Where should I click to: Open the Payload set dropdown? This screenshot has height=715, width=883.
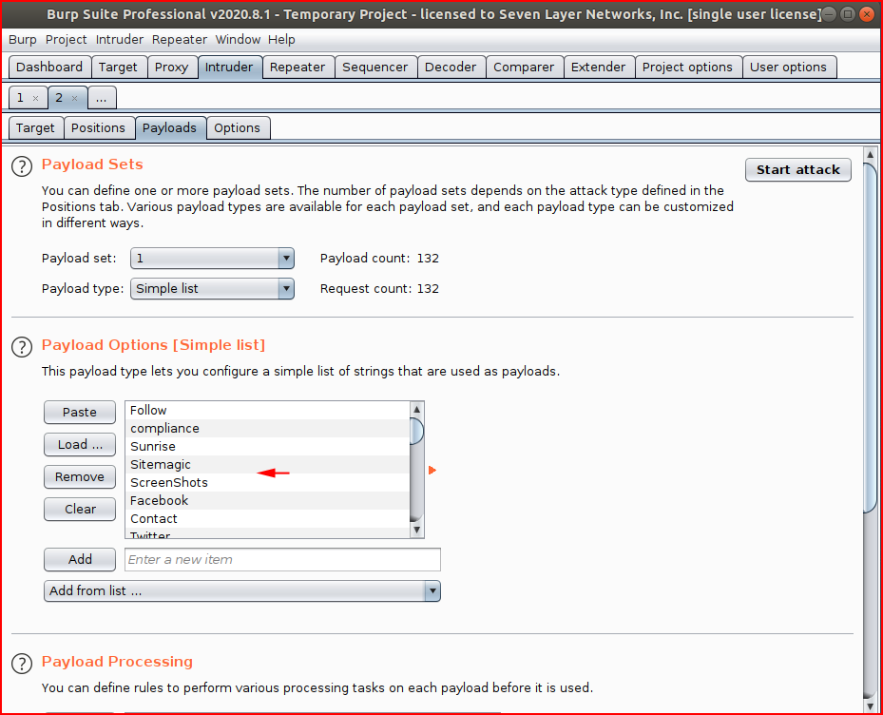212,258
